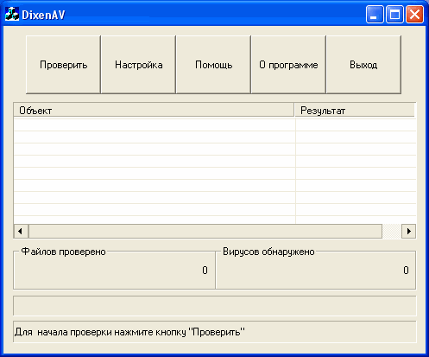Show the О программе dialog
The width and height of the screenshot is (429, 357).
coord(288,65)
